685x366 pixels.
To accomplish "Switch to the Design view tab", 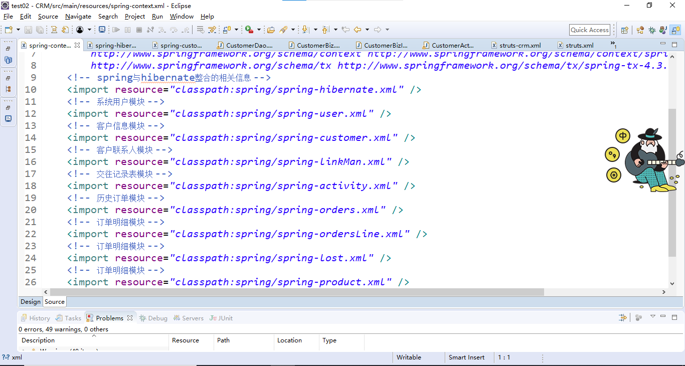I will coord(31,302).
